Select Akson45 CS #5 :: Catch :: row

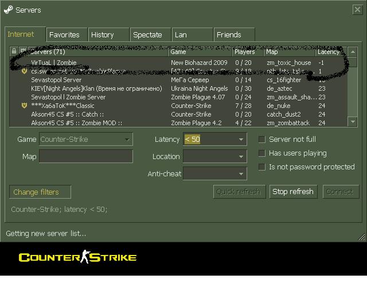(x=178, y=114)
